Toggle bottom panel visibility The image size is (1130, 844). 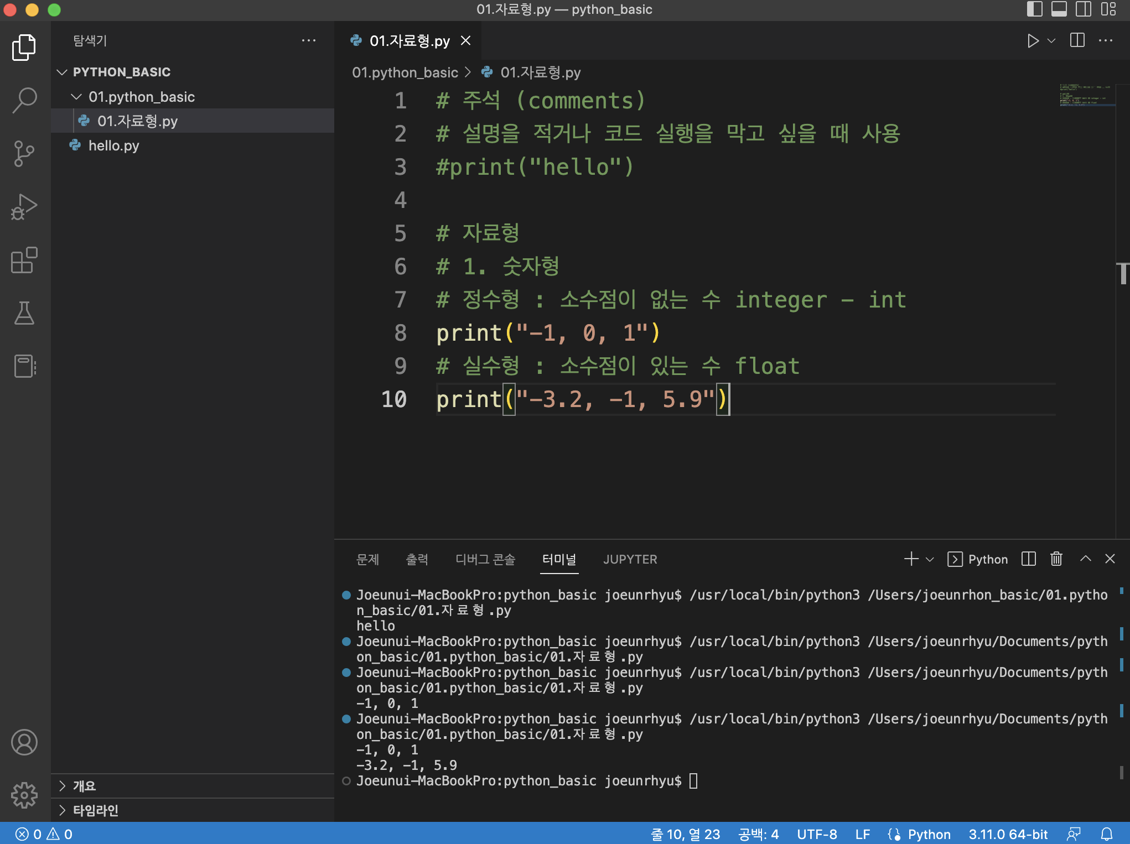(1059, 9)
